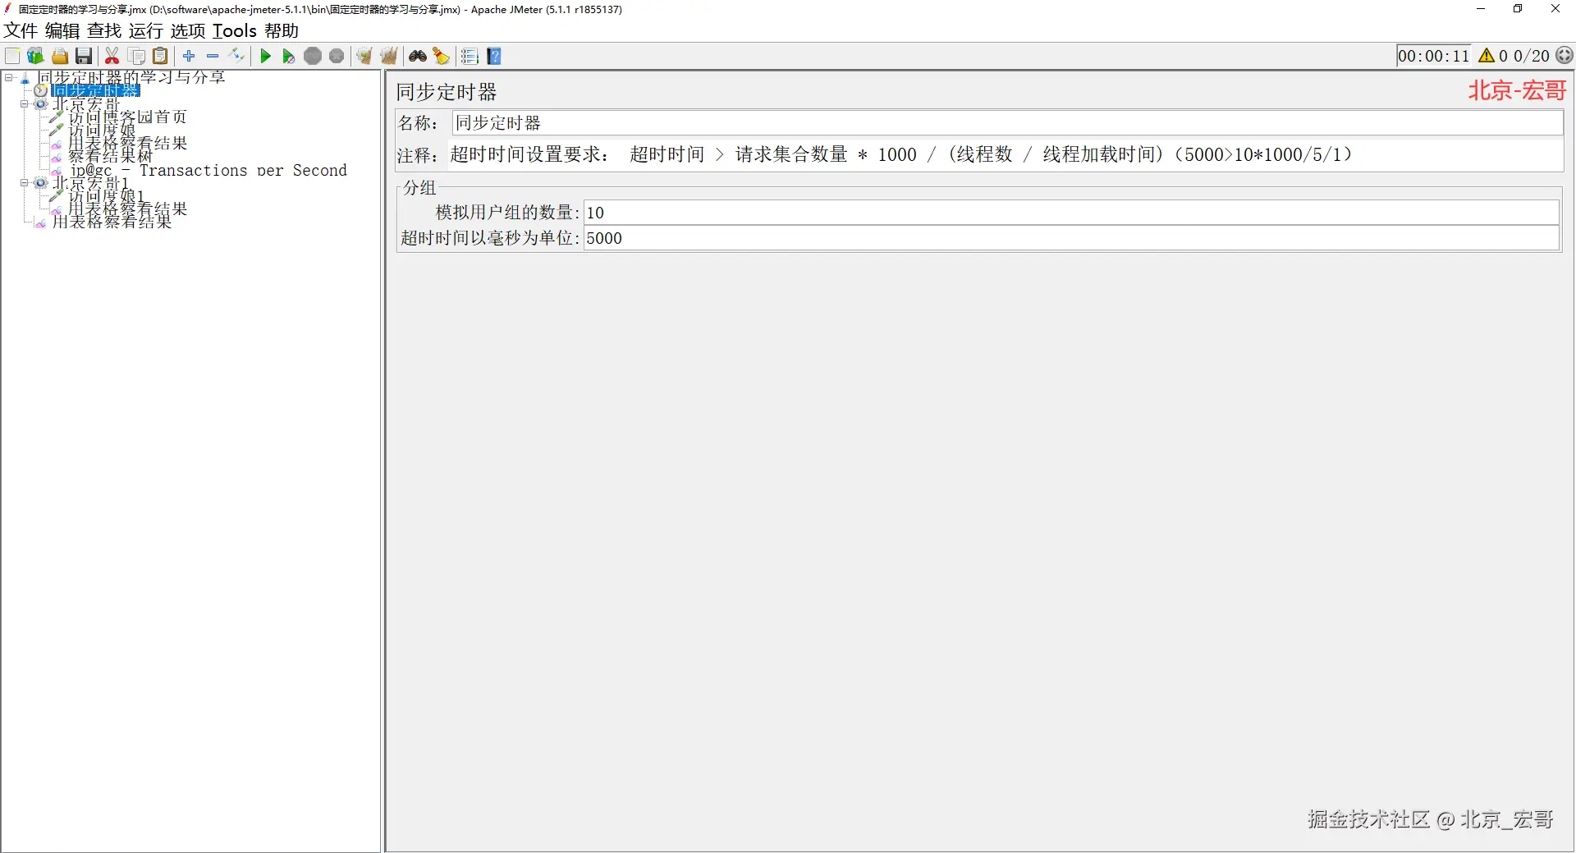Click the Clear All double-broom icon
Image resolution: width=1576 pixels, height=853 pixels.
coord(388,56)
